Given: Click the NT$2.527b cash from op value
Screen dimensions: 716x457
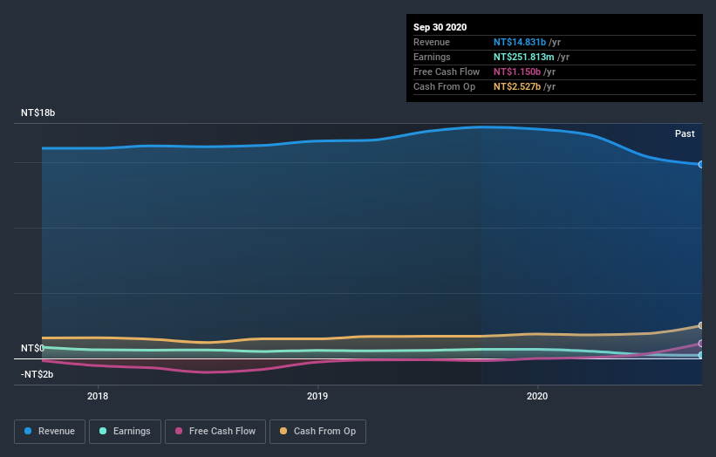Looking at the screenshot, I should click(517, 86).
